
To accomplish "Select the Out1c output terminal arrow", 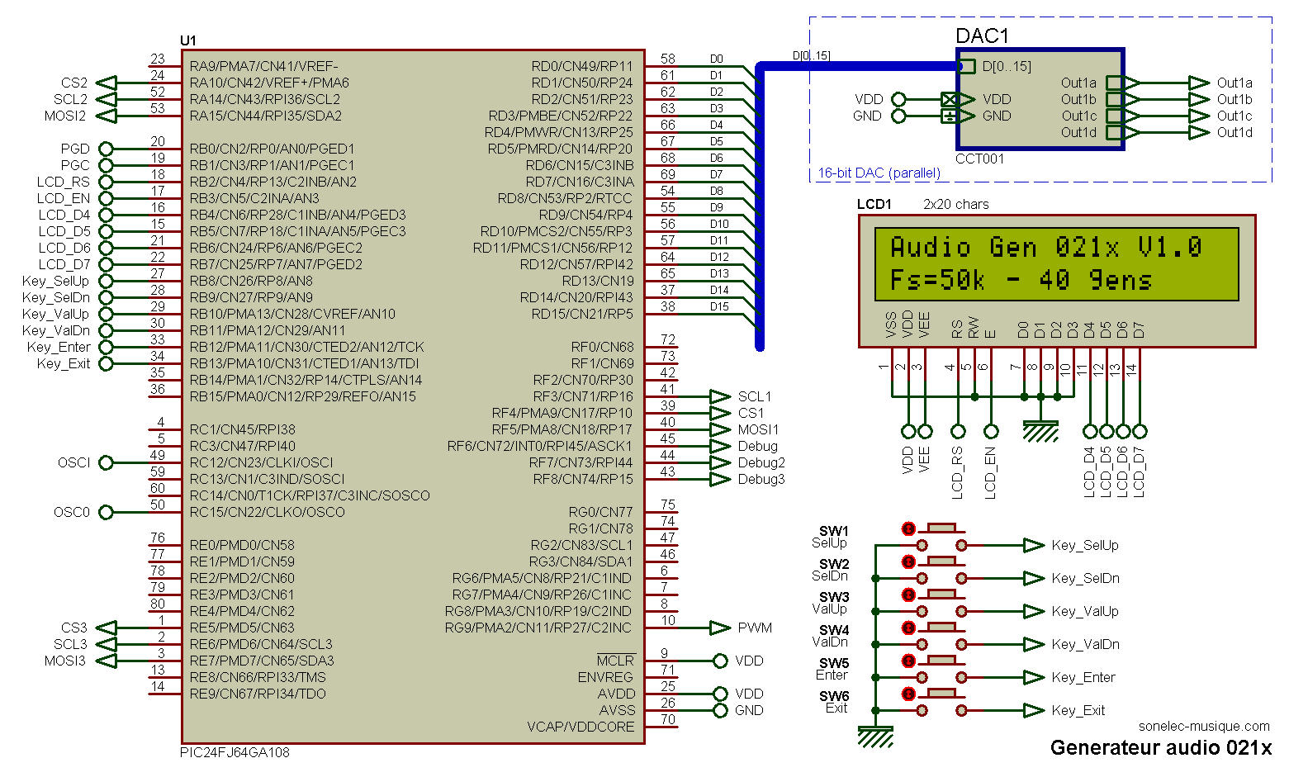I will pos(1199,116).
